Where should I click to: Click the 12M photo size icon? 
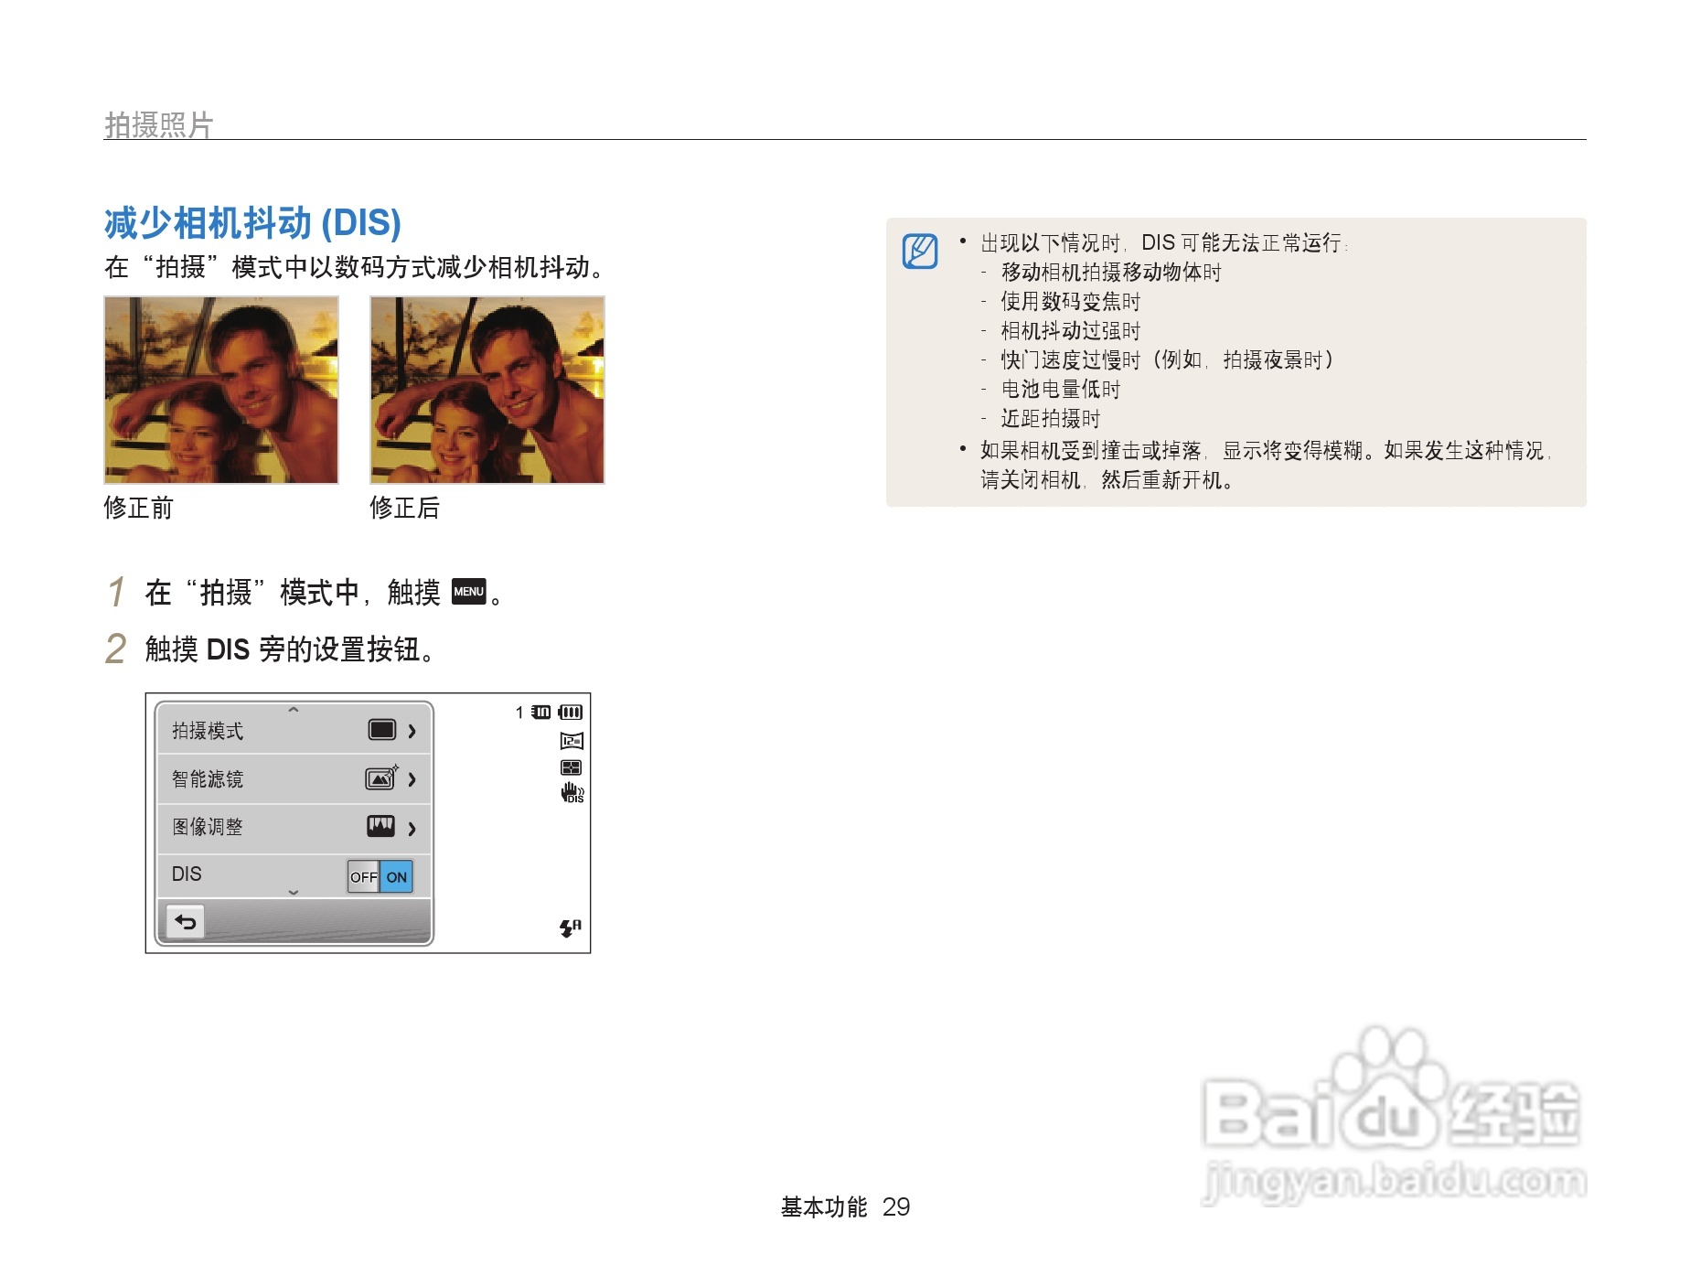572,741
